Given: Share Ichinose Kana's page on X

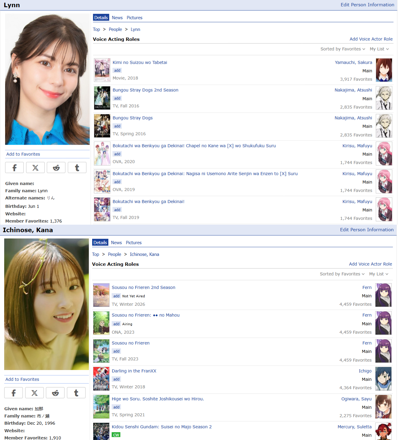Looking at the screenshot, I should [35, 393].
